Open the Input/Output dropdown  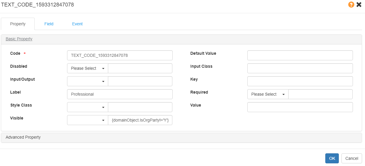(x=88, y=81)
